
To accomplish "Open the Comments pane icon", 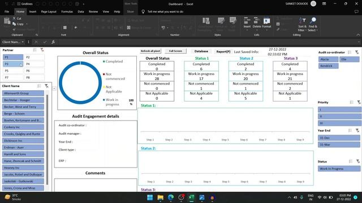I will coord(356,11).
